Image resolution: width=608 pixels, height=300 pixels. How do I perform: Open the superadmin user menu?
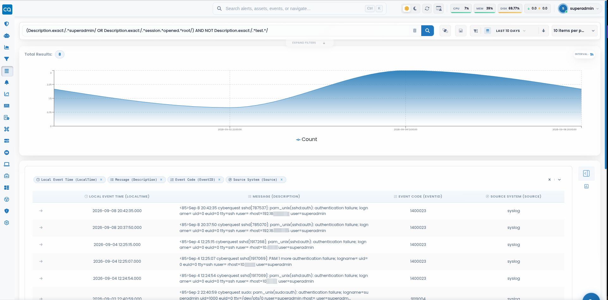pos(579,9)
